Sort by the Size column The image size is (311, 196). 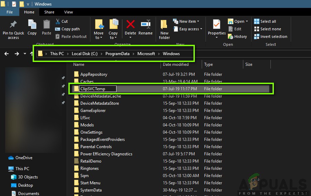click(x=249, y=64)
